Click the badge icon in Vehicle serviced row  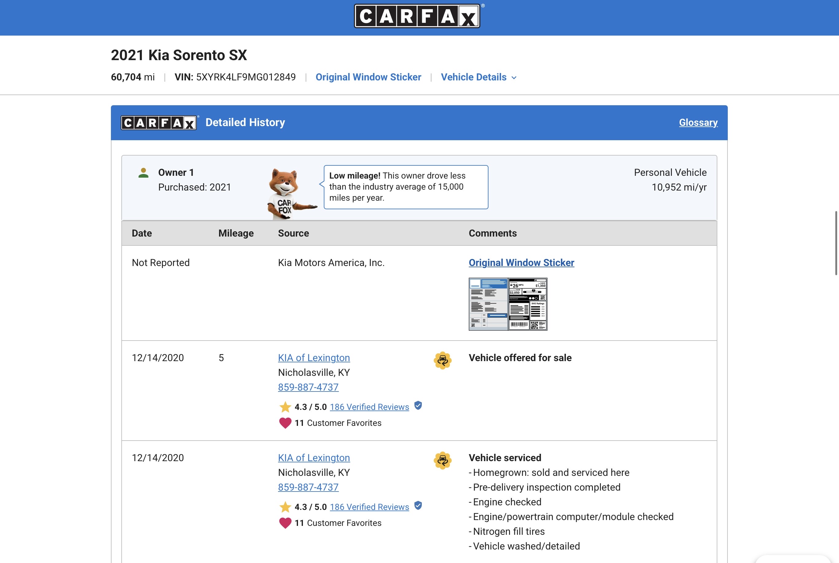(442, 460)
